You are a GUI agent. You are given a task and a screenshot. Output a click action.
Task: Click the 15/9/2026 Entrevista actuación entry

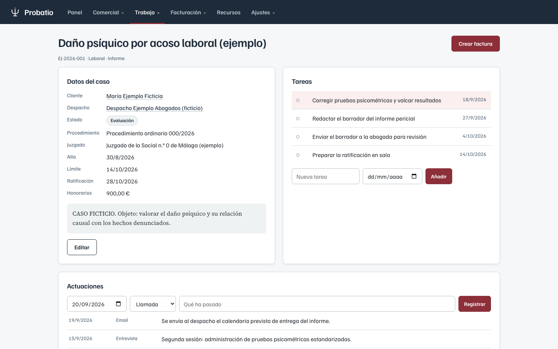279,339
